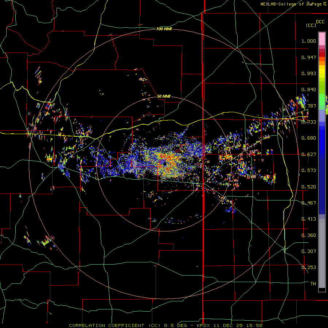Pick the red segment of the color bar
The image size is (328, 328).
point(322,55)
